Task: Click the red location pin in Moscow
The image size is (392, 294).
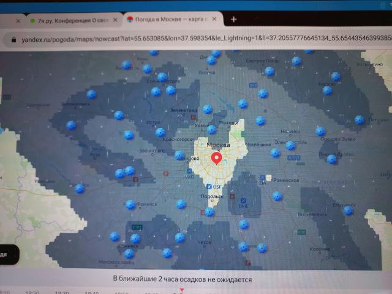Action: click(x=216, y=159)
